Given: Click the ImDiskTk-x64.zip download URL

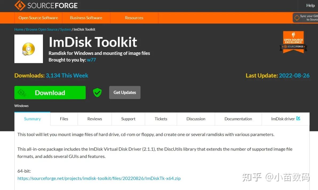Looking at the screenshot, I should 99,178.
